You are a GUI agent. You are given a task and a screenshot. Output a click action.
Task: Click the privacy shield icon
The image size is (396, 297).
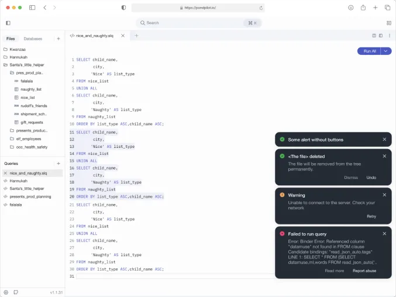[x=123, y=8]
